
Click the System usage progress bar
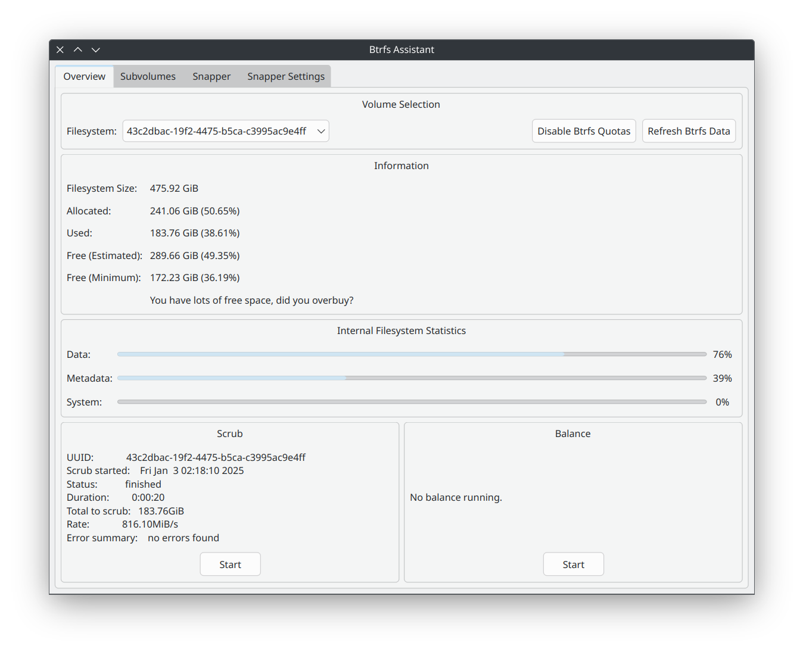point(411,401)
